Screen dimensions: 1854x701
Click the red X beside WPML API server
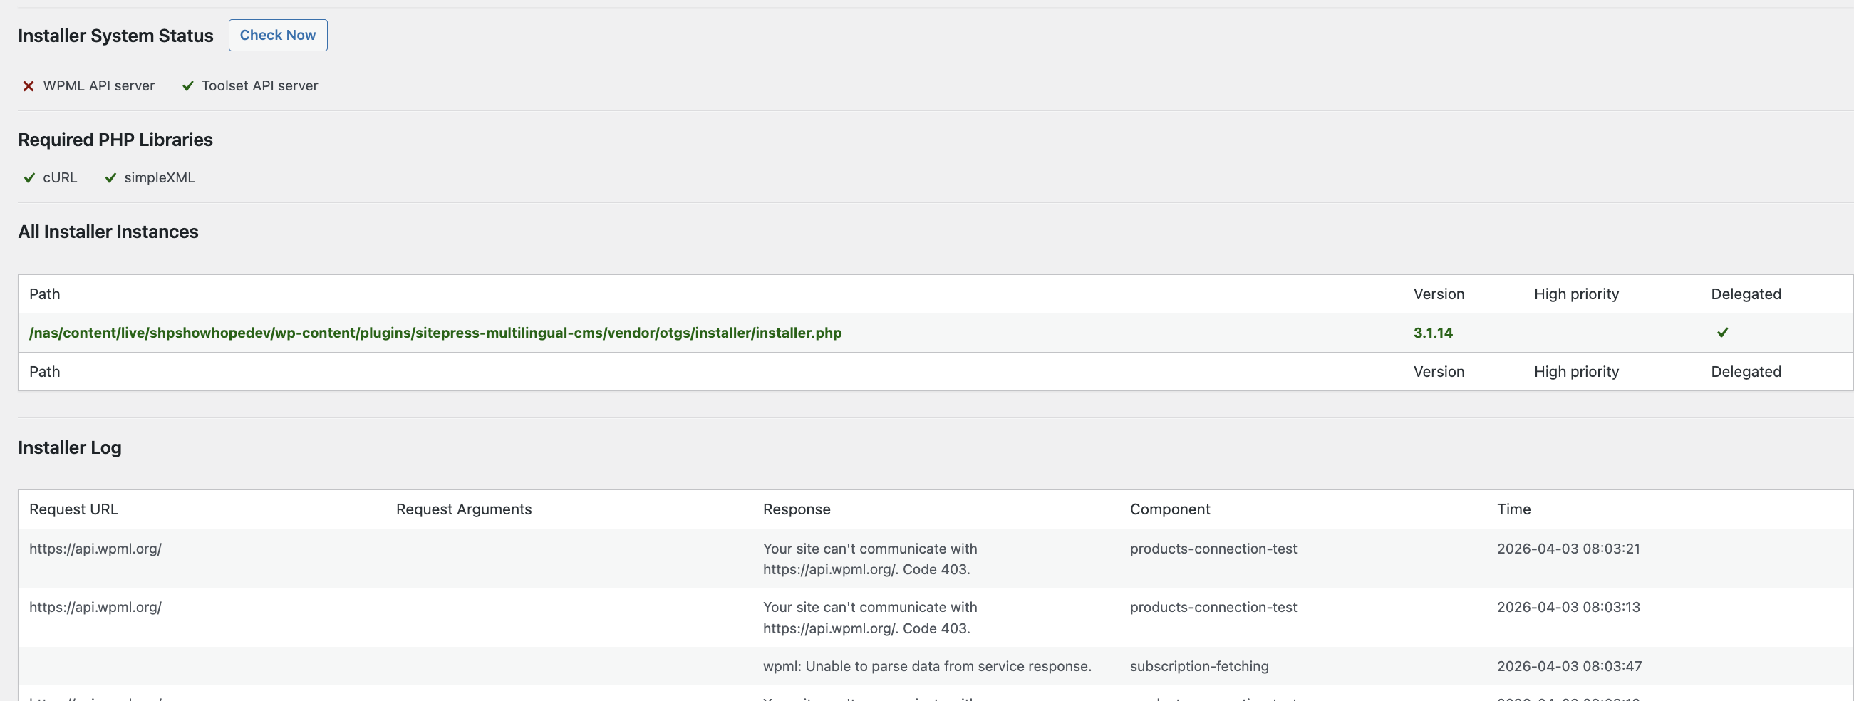28,86
